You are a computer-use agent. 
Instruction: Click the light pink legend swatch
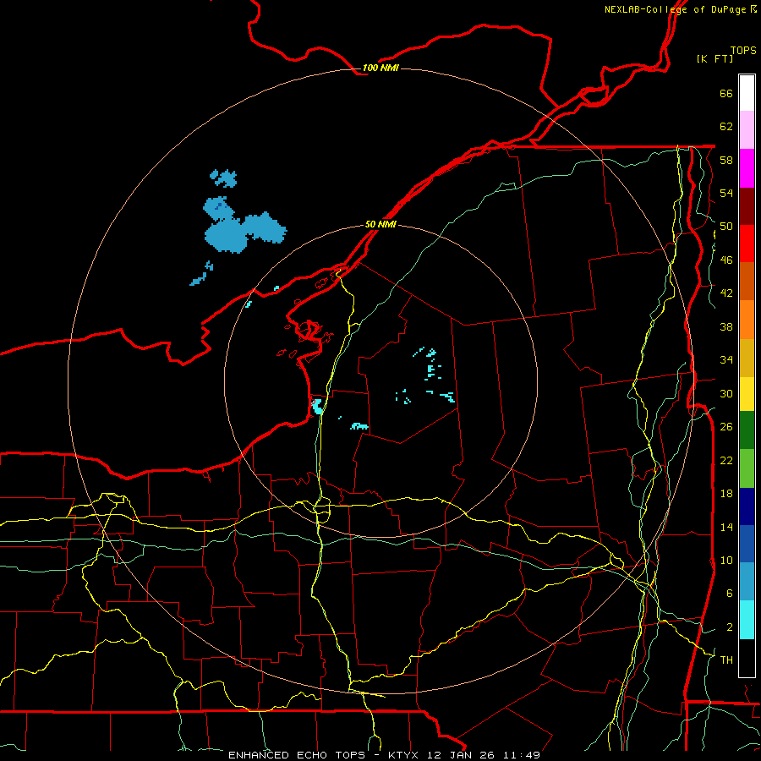coord(747,129)
